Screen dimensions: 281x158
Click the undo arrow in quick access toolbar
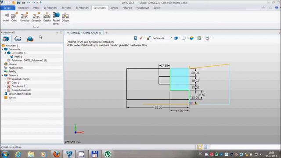pos(29,3)
